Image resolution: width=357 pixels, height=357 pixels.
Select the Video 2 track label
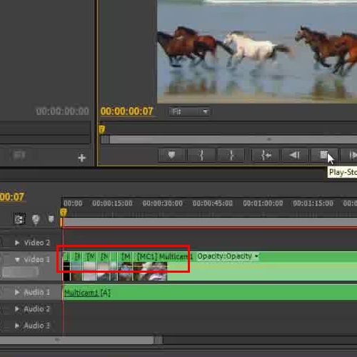tap(37, 243)
